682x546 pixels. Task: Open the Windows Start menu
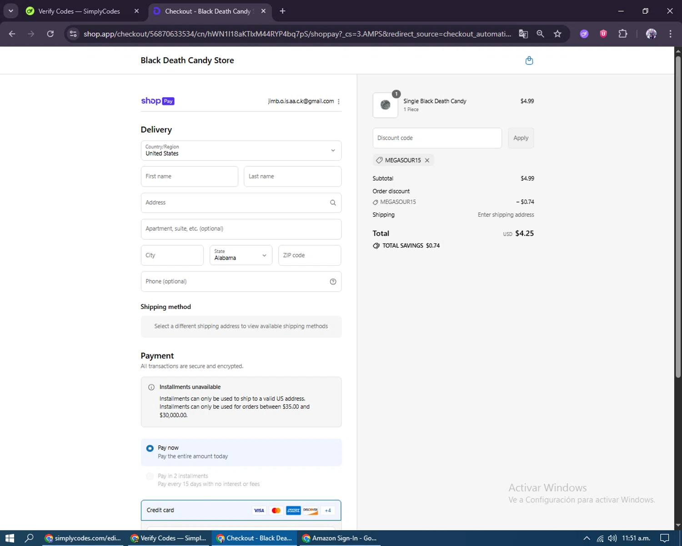[10, 538]
